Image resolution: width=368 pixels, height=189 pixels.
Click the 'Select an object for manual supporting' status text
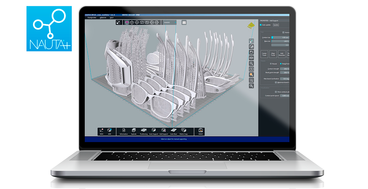click(174, 139)
